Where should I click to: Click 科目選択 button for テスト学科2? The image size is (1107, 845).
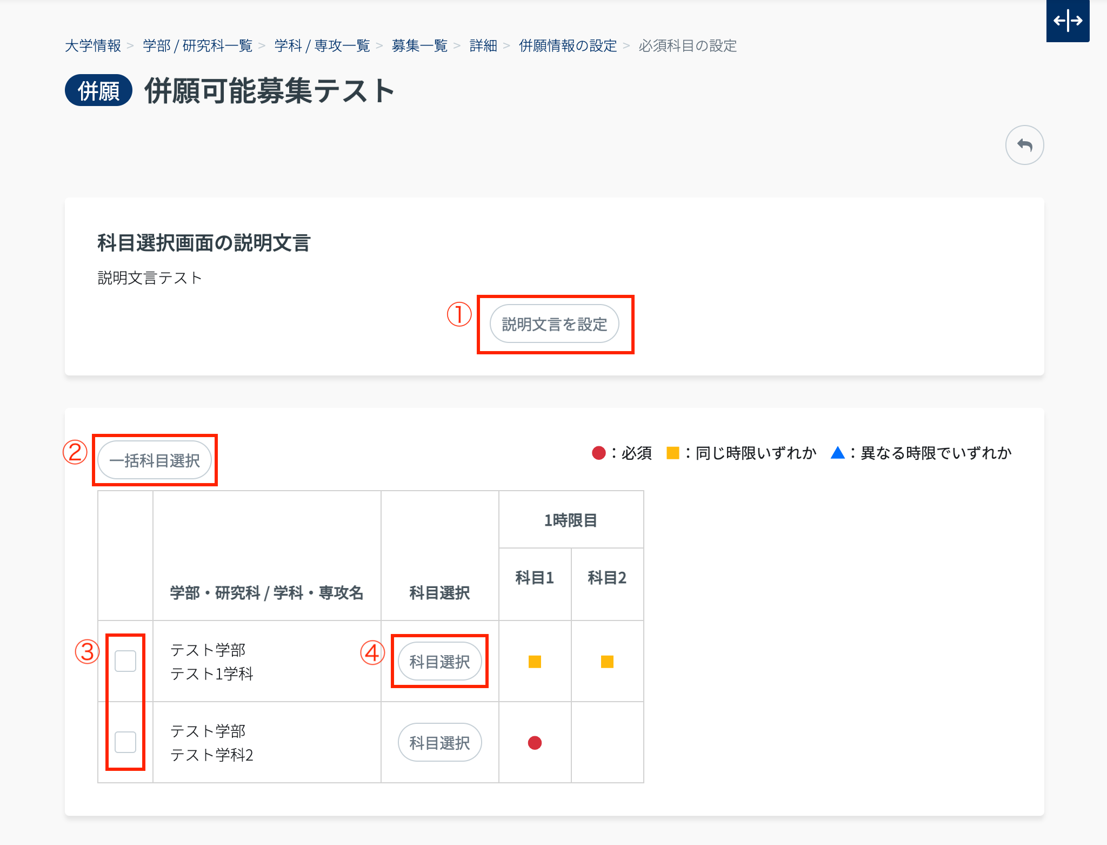click(x=439, y=743)
